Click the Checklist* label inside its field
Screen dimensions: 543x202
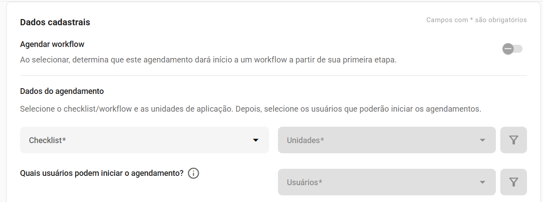tap(48, 140)
